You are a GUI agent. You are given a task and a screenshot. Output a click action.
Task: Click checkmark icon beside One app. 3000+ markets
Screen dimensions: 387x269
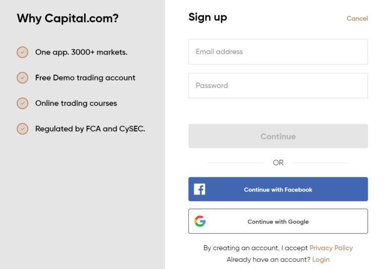click(23, 52)
